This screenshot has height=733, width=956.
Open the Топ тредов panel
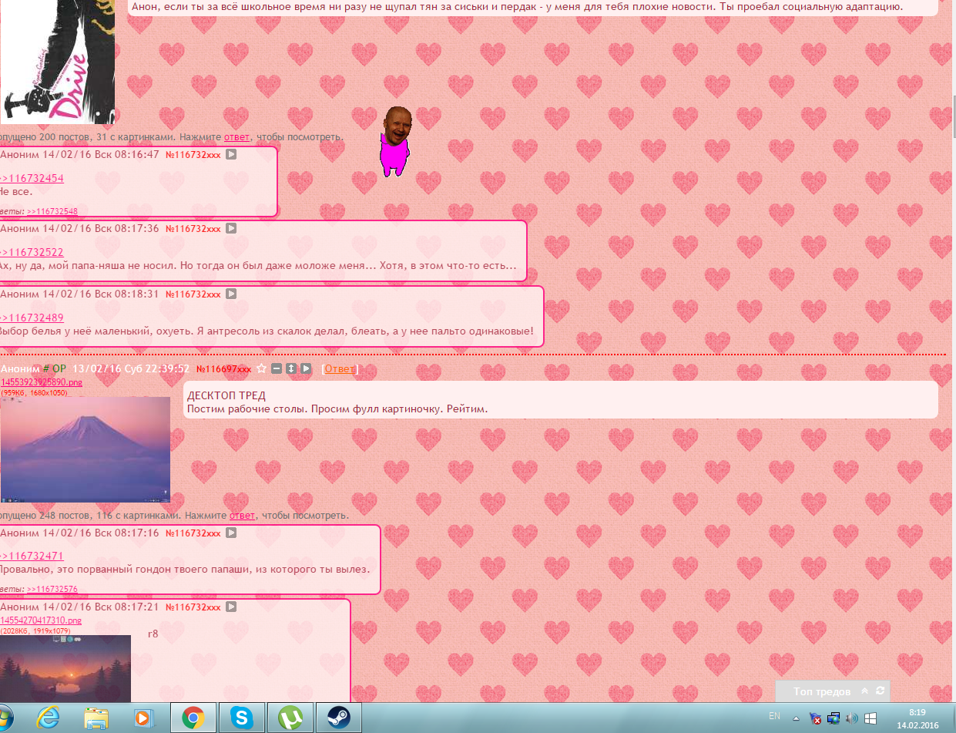(822, 691)
